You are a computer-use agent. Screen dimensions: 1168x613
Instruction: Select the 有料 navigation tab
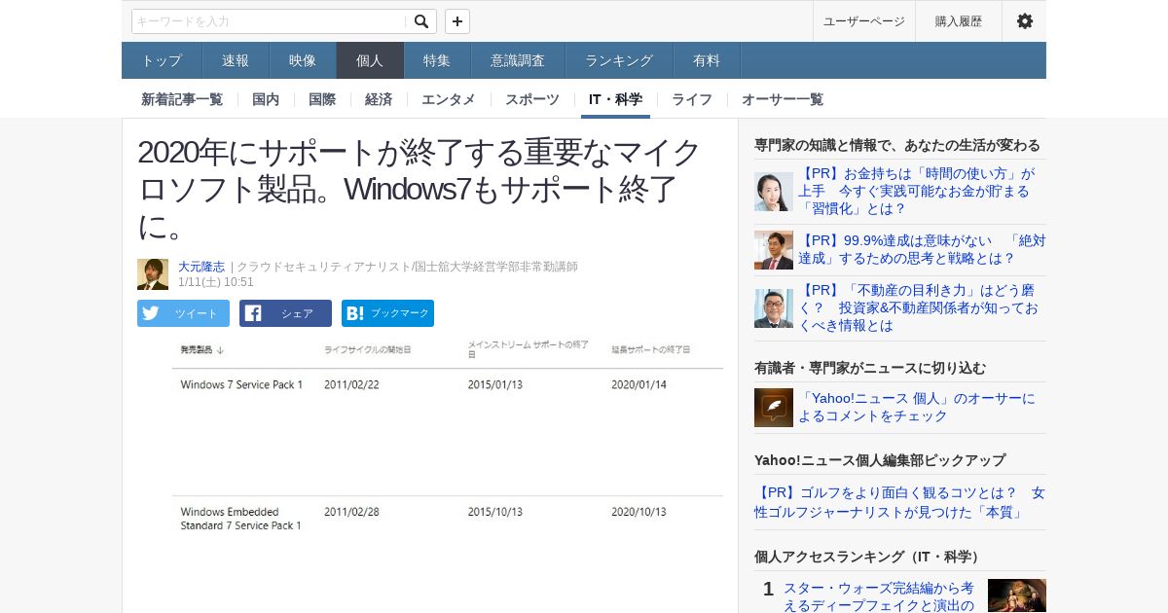click(707, 60)
